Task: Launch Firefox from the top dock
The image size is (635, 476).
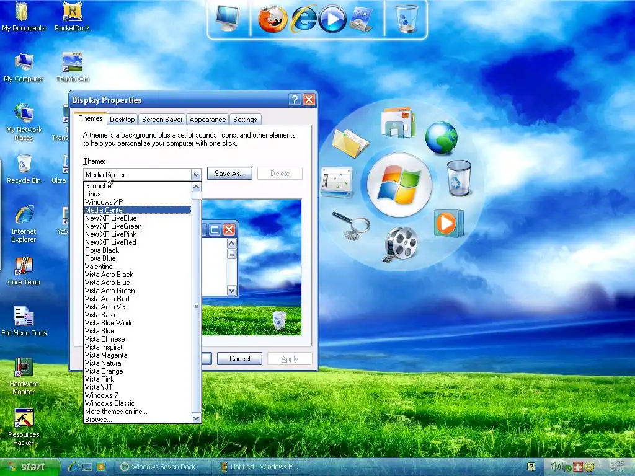Action: coord(273,19)
